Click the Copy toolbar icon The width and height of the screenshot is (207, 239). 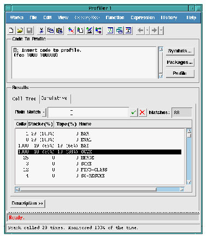[50, 31]
